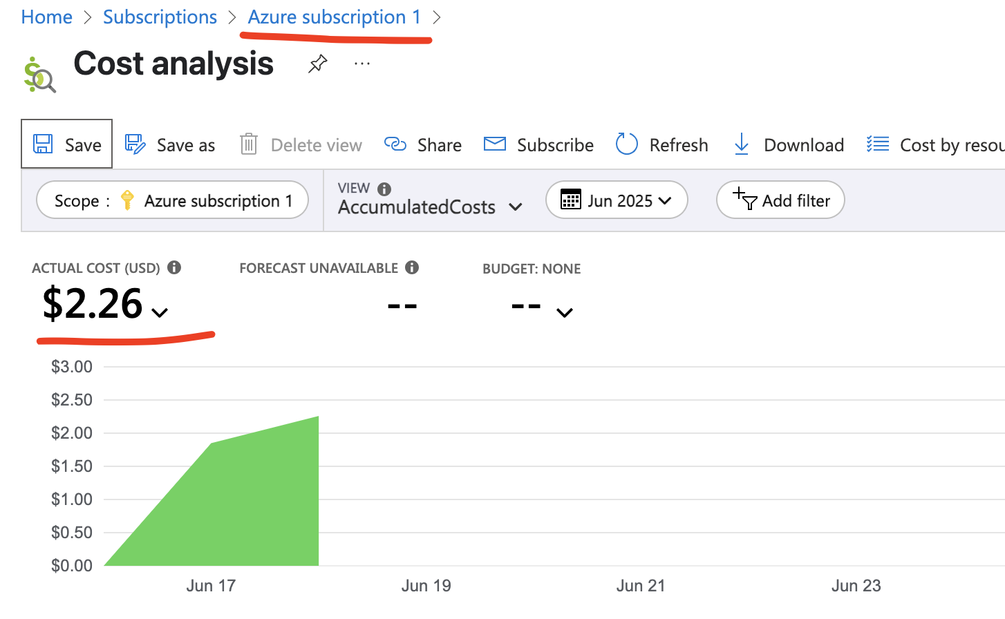
Task: Open Cost by resource view icon
Action: [876, 144]
